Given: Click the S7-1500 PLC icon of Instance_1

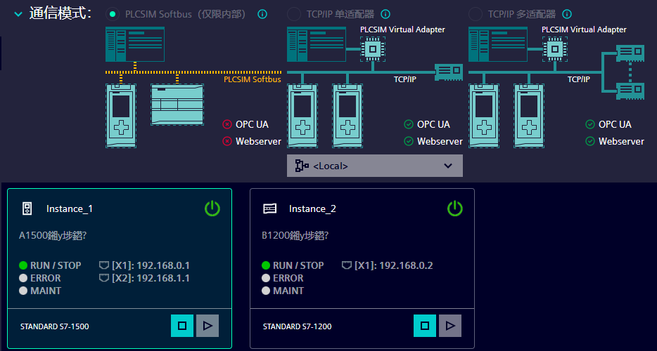Looking at the screenshot, I should (x=27, y=208).
